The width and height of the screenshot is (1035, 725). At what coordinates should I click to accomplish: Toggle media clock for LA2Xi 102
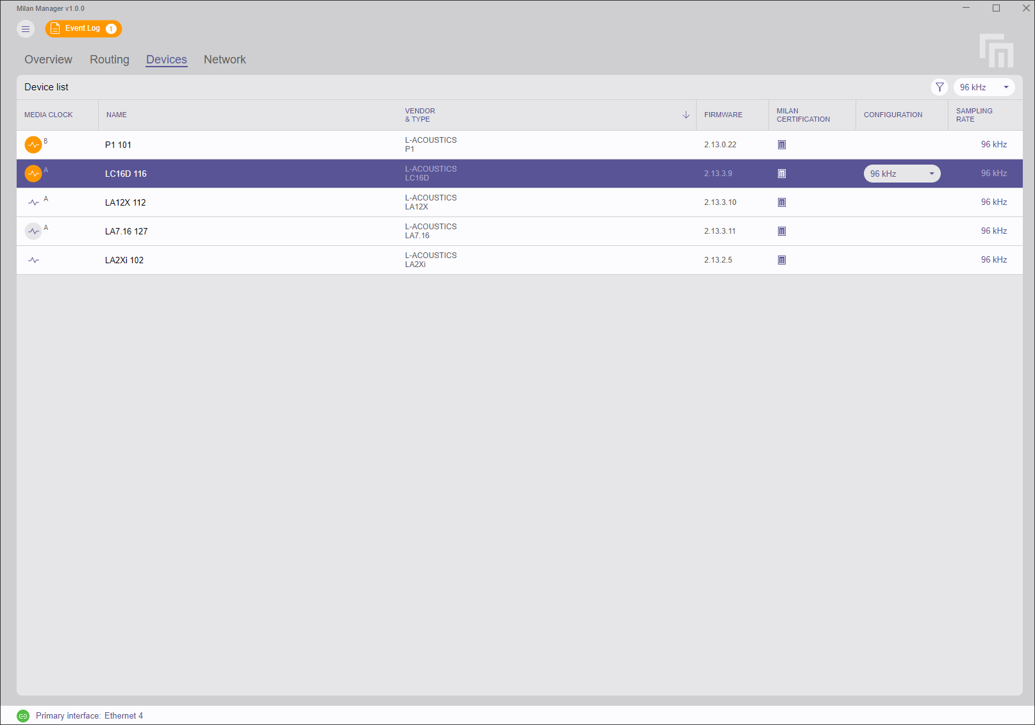point(33,260)
